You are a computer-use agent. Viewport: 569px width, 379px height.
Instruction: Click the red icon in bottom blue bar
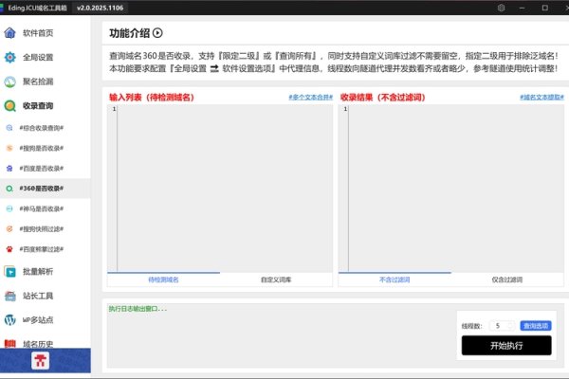[x=40, y=360]
